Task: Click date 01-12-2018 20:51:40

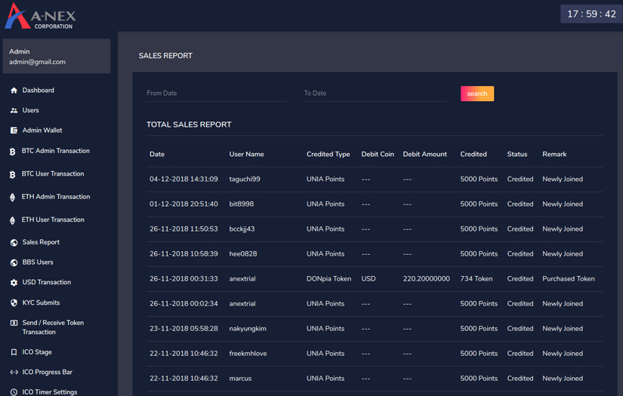Action: [184, 204]
